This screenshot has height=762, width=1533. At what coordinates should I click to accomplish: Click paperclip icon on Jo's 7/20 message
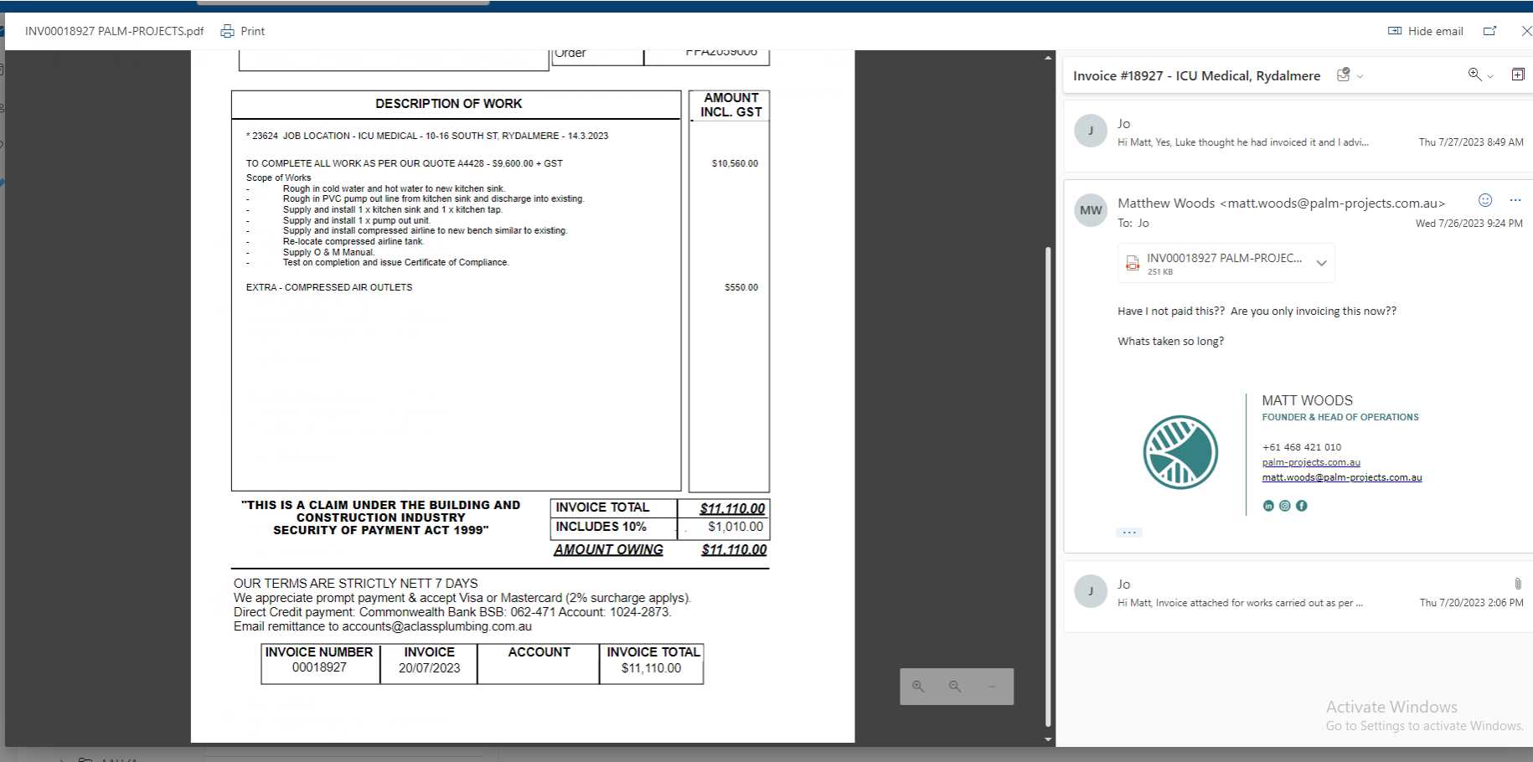click(1517, 584)
